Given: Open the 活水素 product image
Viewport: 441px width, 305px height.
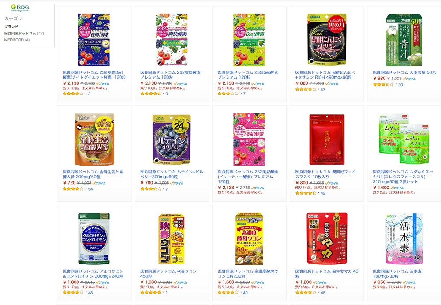Looking at the screenshot, I should (404, 238).
